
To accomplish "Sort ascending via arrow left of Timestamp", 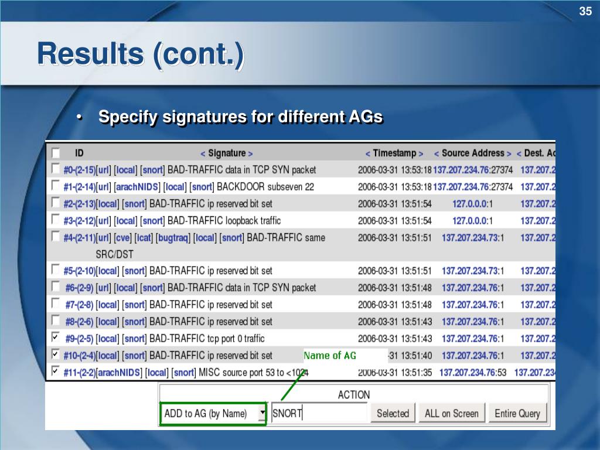I will (x=368, y=154).
